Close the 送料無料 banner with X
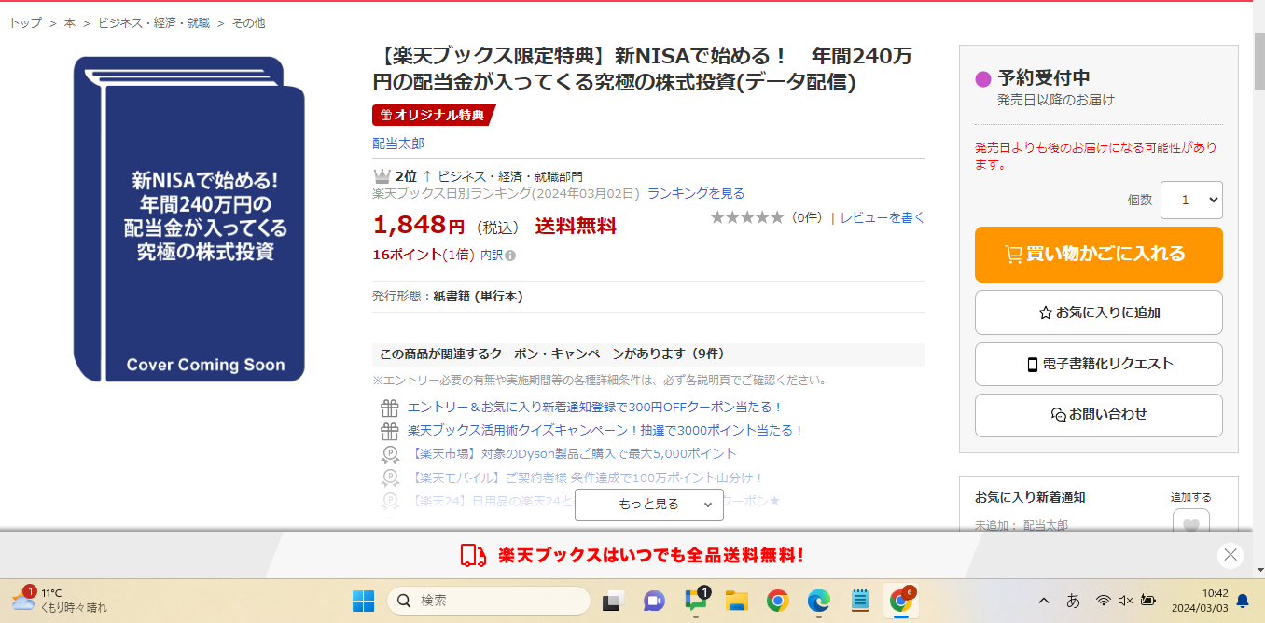Viewport: 1265px width, 623px height. click(1230, 555)
